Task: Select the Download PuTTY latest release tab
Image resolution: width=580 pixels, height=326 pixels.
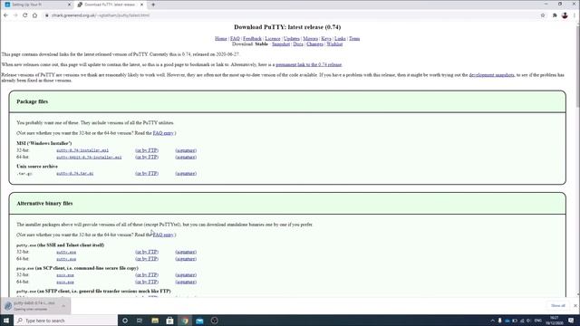Action: (x=110, y=5)
